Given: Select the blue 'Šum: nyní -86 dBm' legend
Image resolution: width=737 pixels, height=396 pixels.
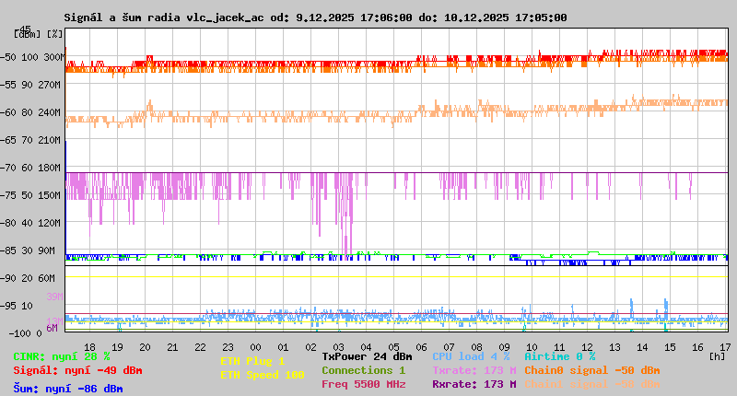Looking at the screenshot, I should [68, 389].
